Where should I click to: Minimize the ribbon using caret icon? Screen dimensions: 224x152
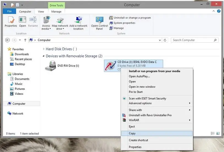[214, 11]
